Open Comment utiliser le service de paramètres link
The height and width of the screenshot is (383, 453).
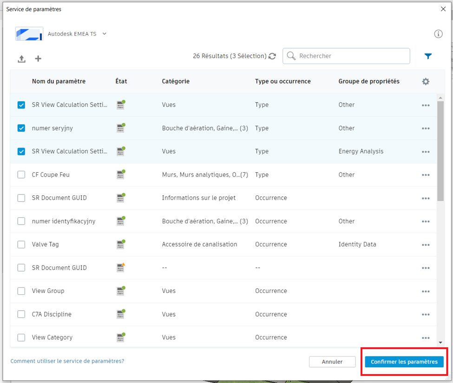pos(67,361)
